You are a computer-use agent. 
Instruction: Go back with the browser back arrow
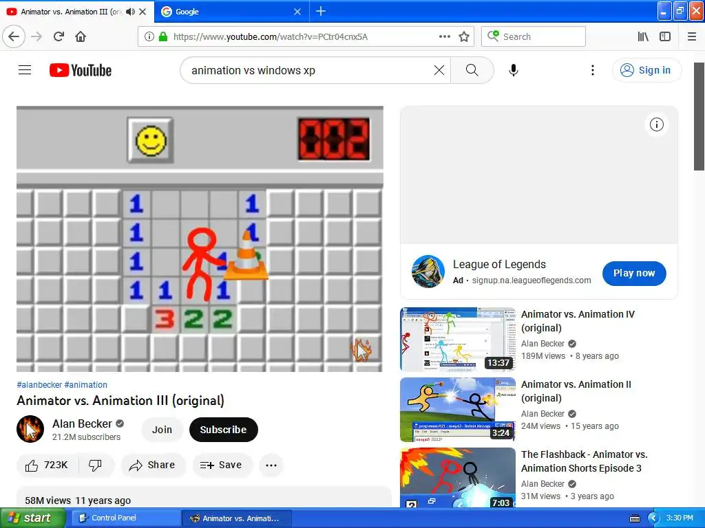coord(14,36)
